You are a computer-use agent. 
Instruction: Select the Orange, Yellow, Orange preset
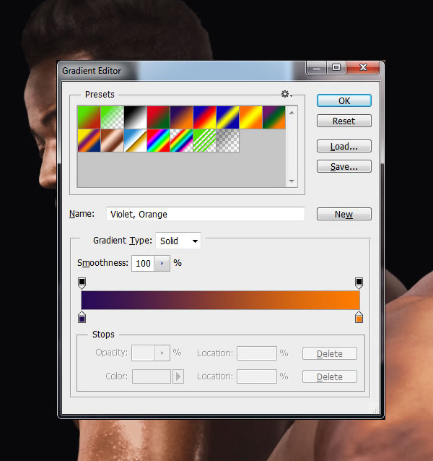(250, 118)
